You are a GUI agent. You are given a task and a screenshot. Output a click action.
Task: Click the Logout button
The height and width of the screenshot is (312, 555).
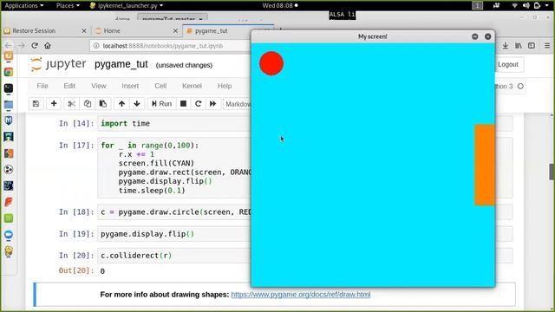508,64
